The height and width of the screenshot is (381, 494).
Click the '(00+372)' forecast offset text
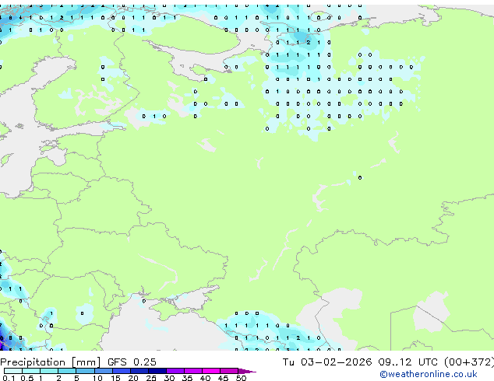pos(469,362)
